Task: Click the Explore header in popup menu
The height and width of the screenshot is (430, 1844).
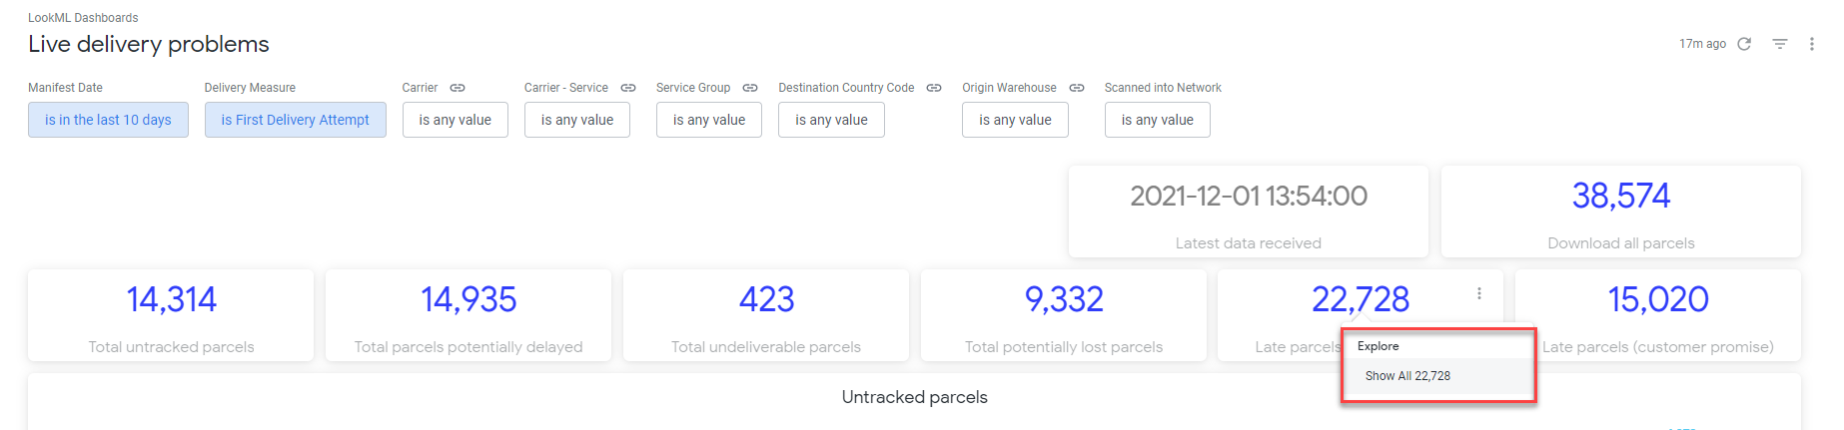Action: coord(1378,346)
